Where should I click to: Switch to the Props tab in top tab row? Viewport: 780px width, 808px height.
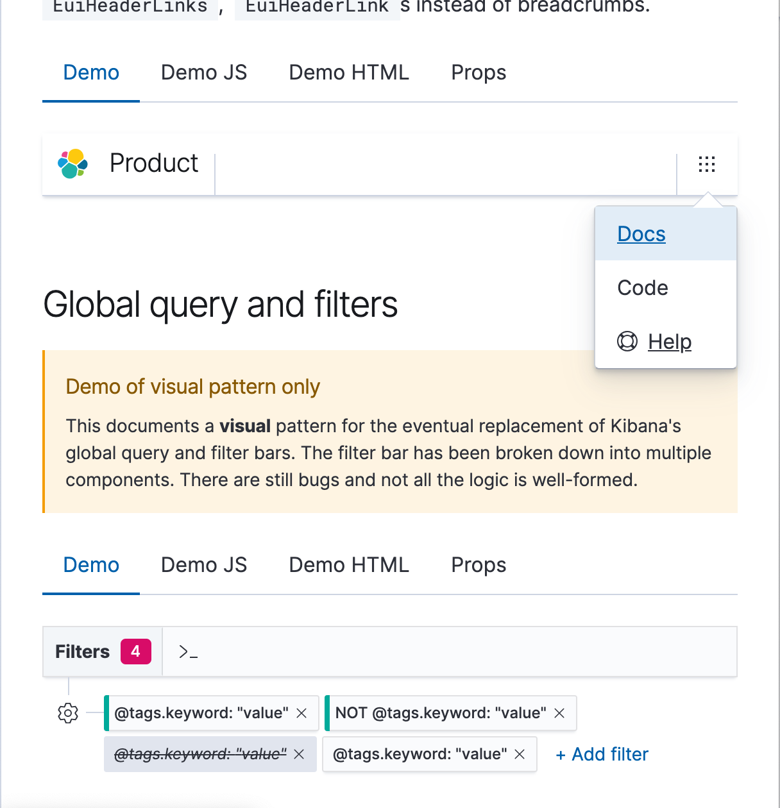click(x=479, y=72)
